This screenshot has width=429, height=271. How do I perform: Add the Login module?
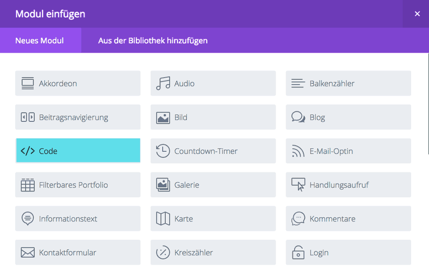pos(348,252)
